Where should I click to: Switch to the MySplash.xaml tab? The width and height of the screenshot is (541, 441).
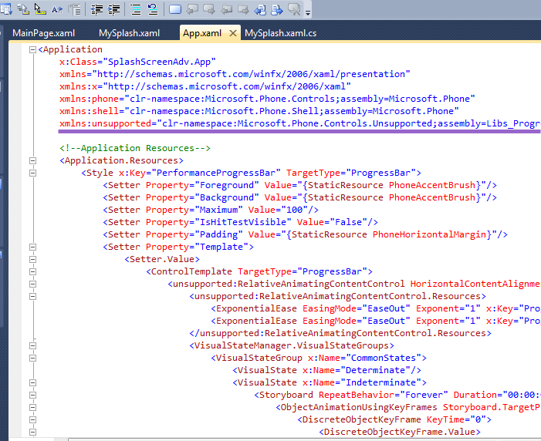pyautogui.click(x=130, y=33)
